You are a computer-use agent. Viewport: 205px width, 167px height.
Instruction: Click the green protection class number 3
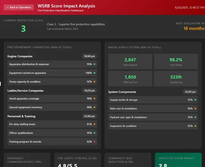point(23,28)
